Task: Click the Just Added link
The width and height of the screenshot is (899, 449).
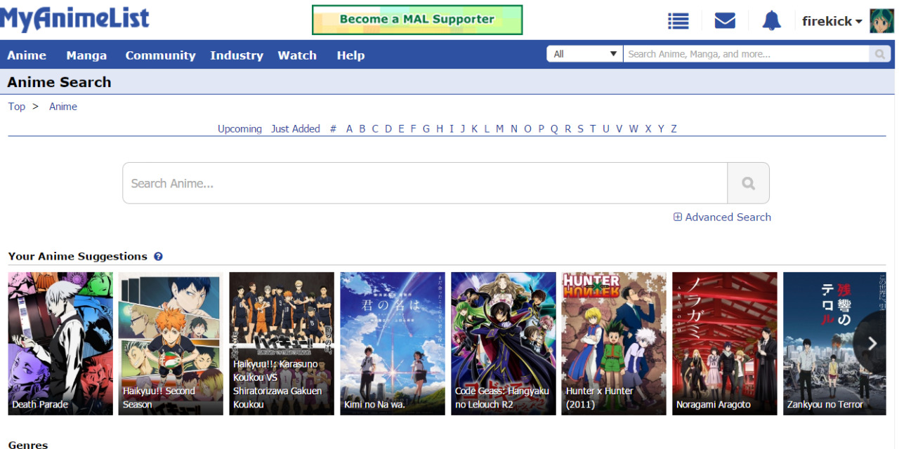Action: 296,129
